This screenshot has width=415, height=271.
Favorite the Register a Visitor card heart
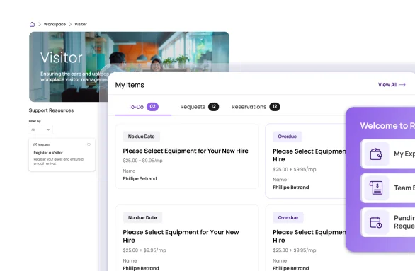(x=89, y=144)
